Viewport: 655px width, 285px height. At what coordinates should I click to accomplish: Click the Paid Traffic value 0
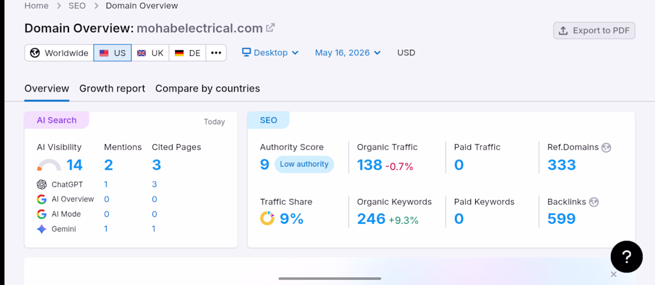tap(459, 165)
